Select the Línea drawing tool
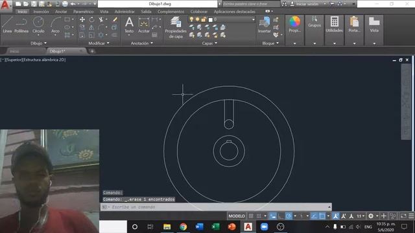This screenshot has width=415, height=233. (x=7, y=25)
